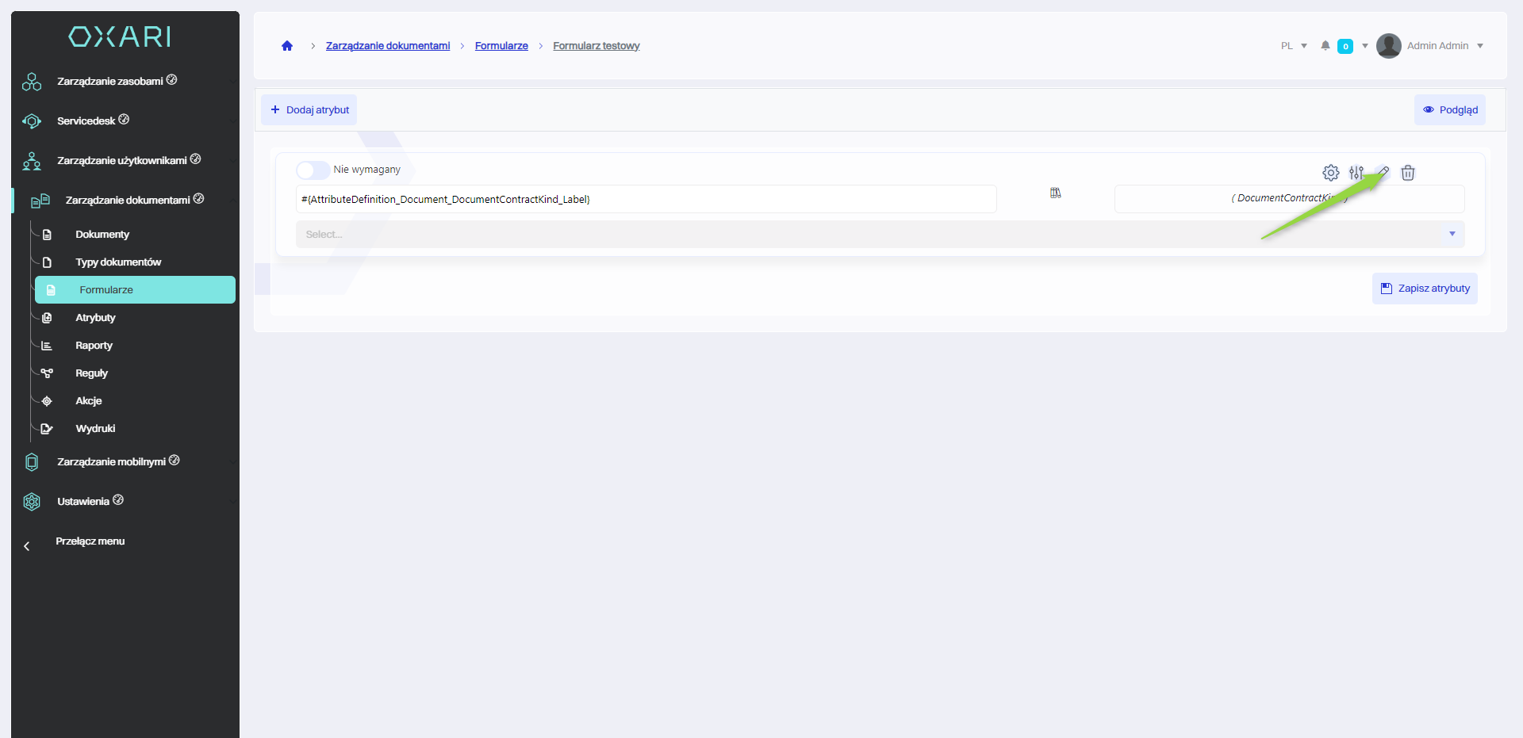The image size is (1523, 738).
Task: Click the attribute label text input field
Action: [x=646, y=200]
